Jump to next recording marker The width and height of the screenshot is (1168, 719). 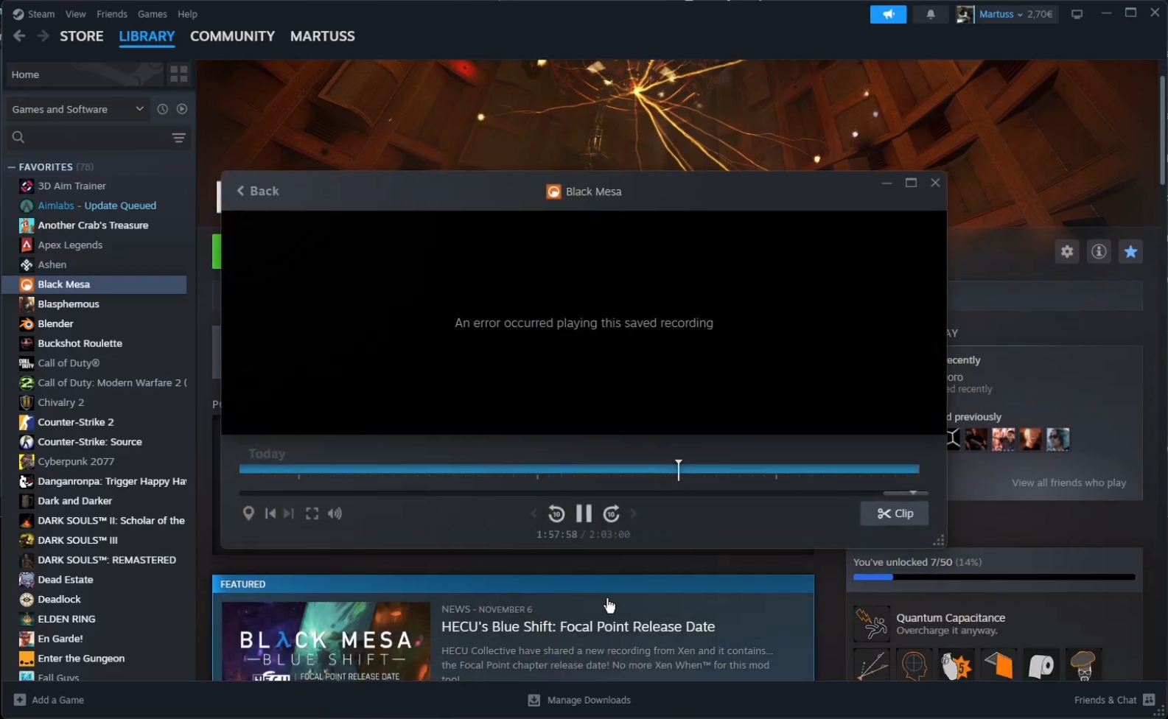289,513
